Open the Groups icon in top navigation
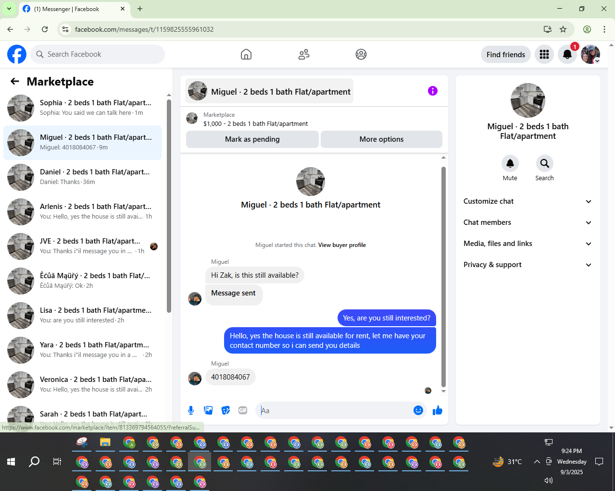This screenshot has width=615, height=491. 361,54
